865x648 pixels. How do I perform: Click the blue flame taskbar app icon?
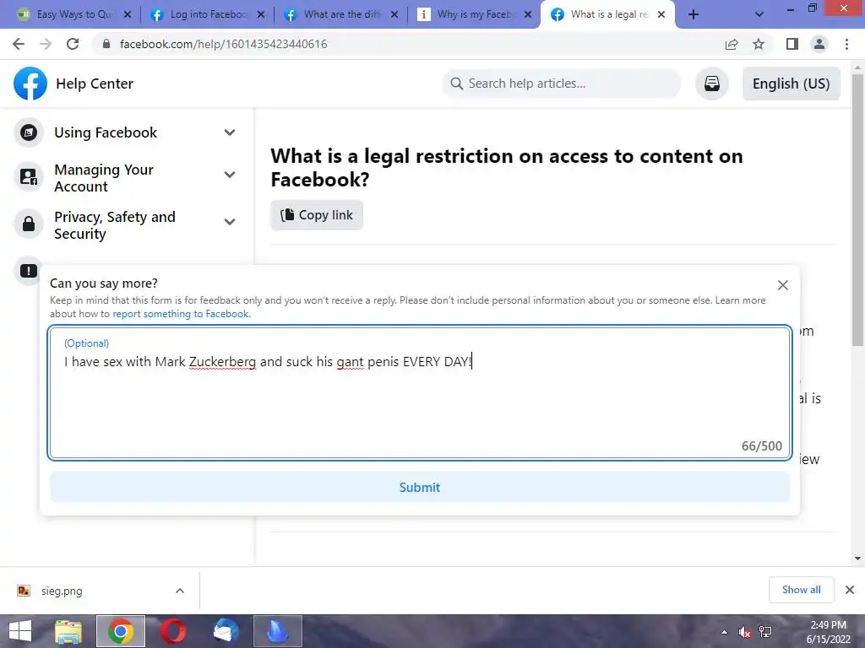[277, 631]
